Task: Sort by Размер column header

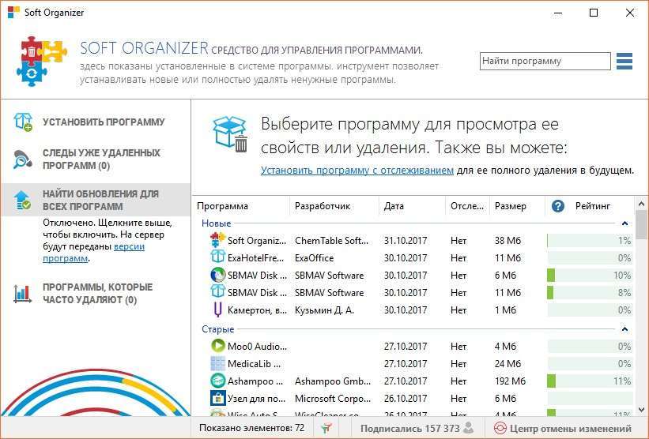Action: (x=511, y=206)
